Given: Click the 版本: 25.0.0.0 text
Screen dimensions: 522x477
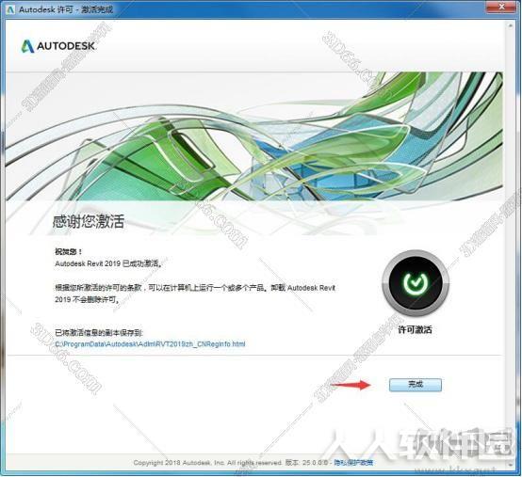Looking at the screenshot, I should click(306, 462).
